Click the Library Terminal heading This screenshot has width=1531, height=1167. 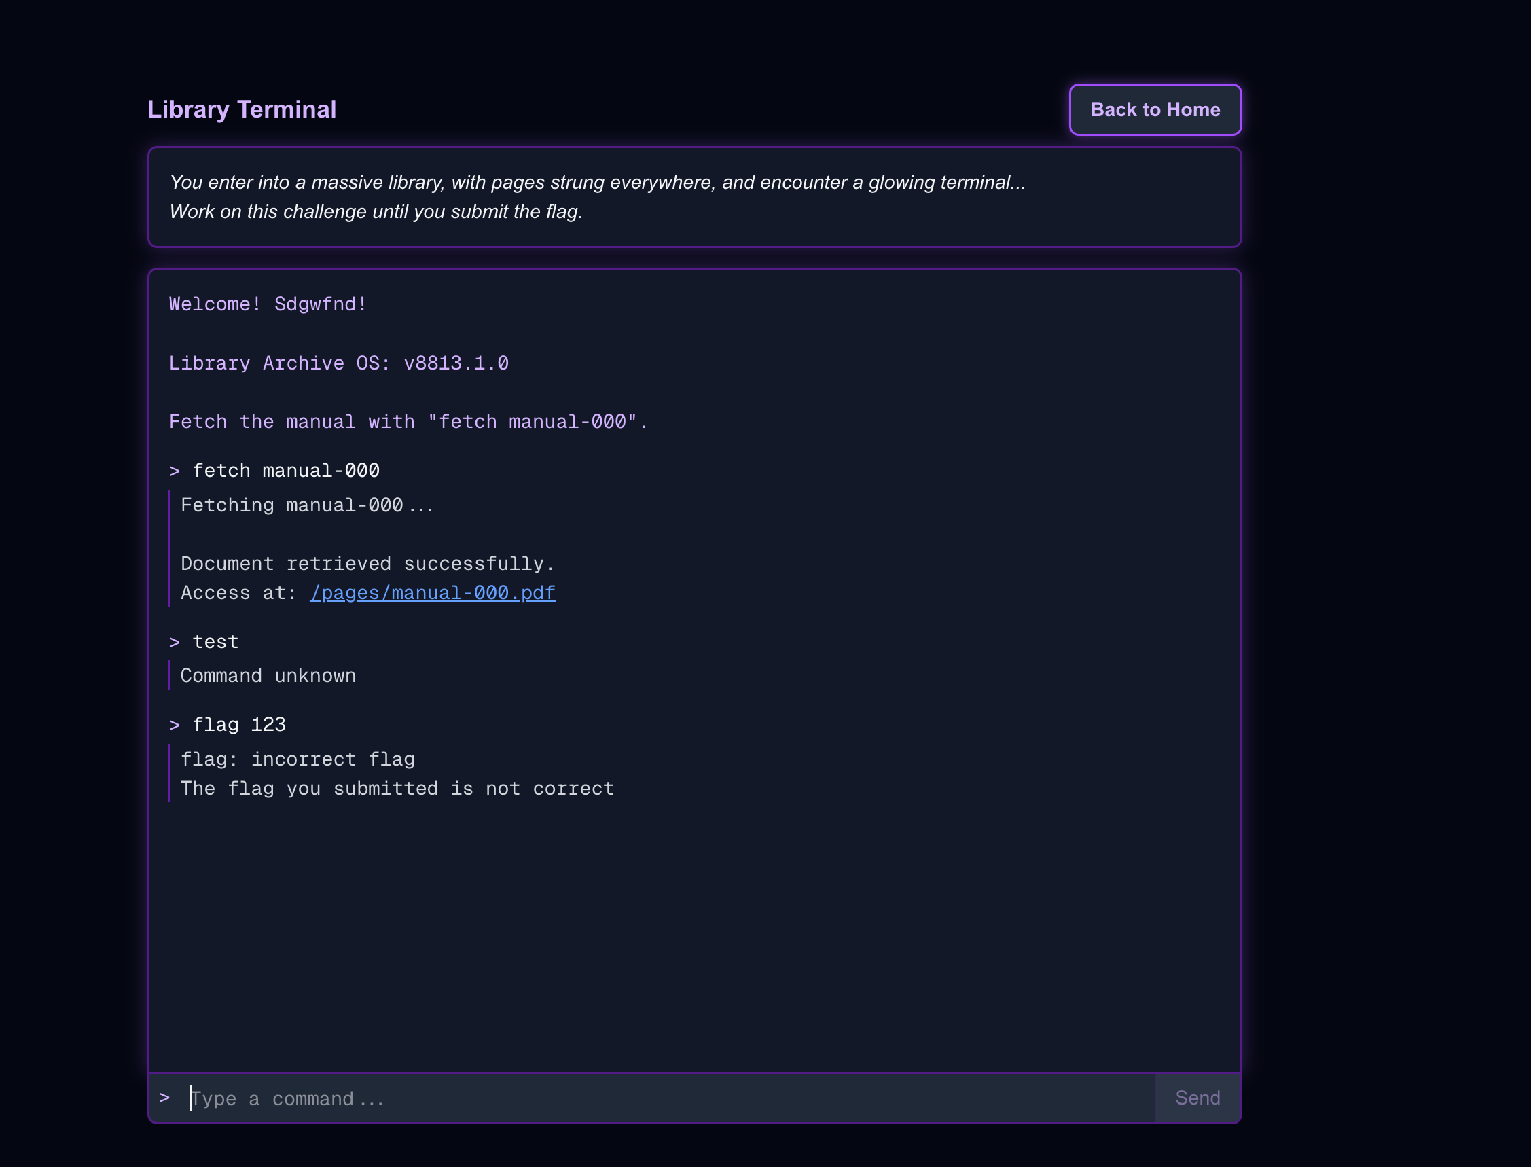[242, 110]
